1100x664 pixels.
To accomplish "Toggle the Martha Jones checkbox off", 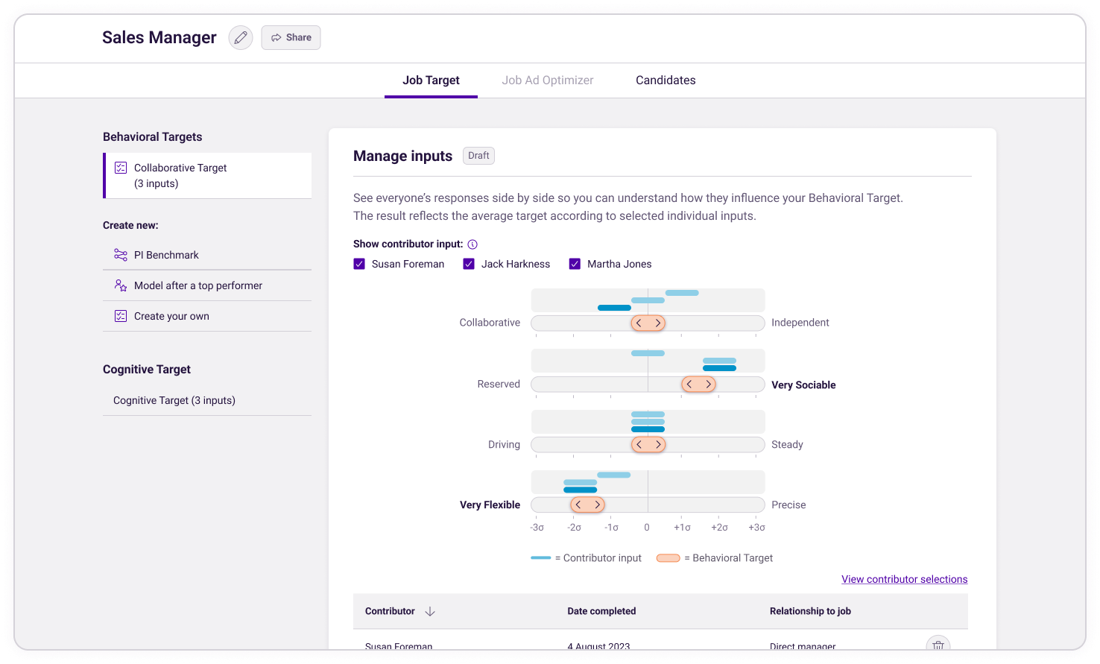I will tap(575, 263).
